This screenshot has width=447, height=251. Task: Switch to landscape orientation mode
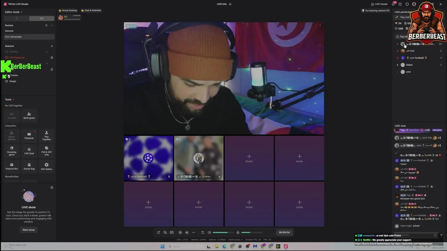[42, 18]
